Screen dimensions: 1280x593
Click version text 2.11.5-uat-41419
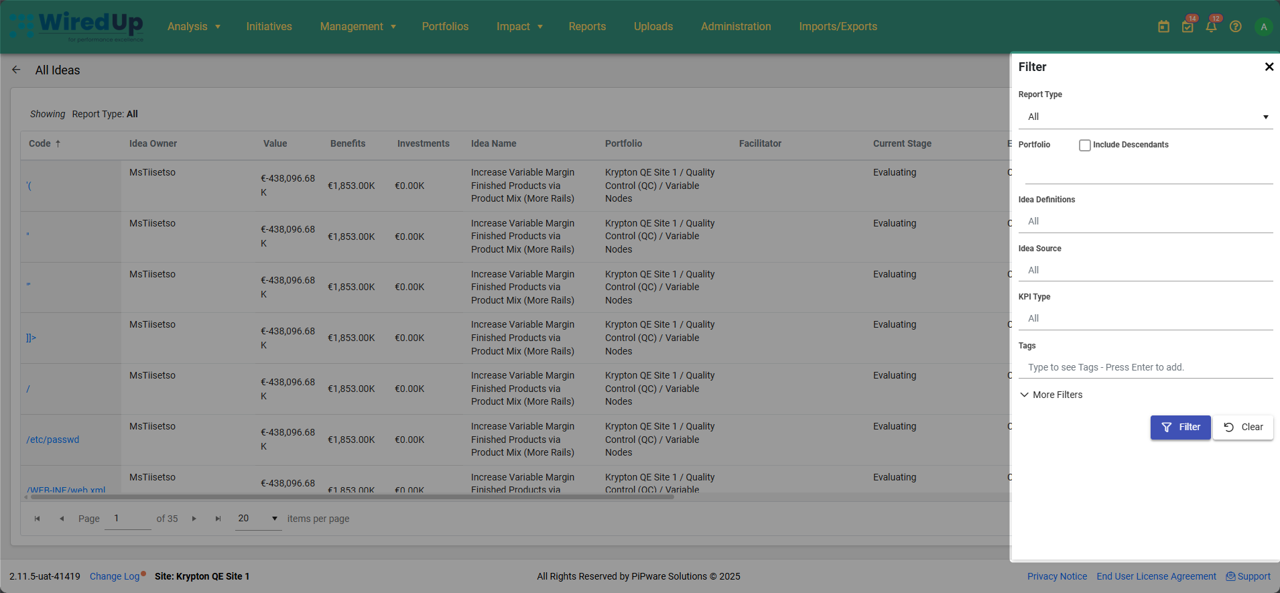(x=45, y=576)
